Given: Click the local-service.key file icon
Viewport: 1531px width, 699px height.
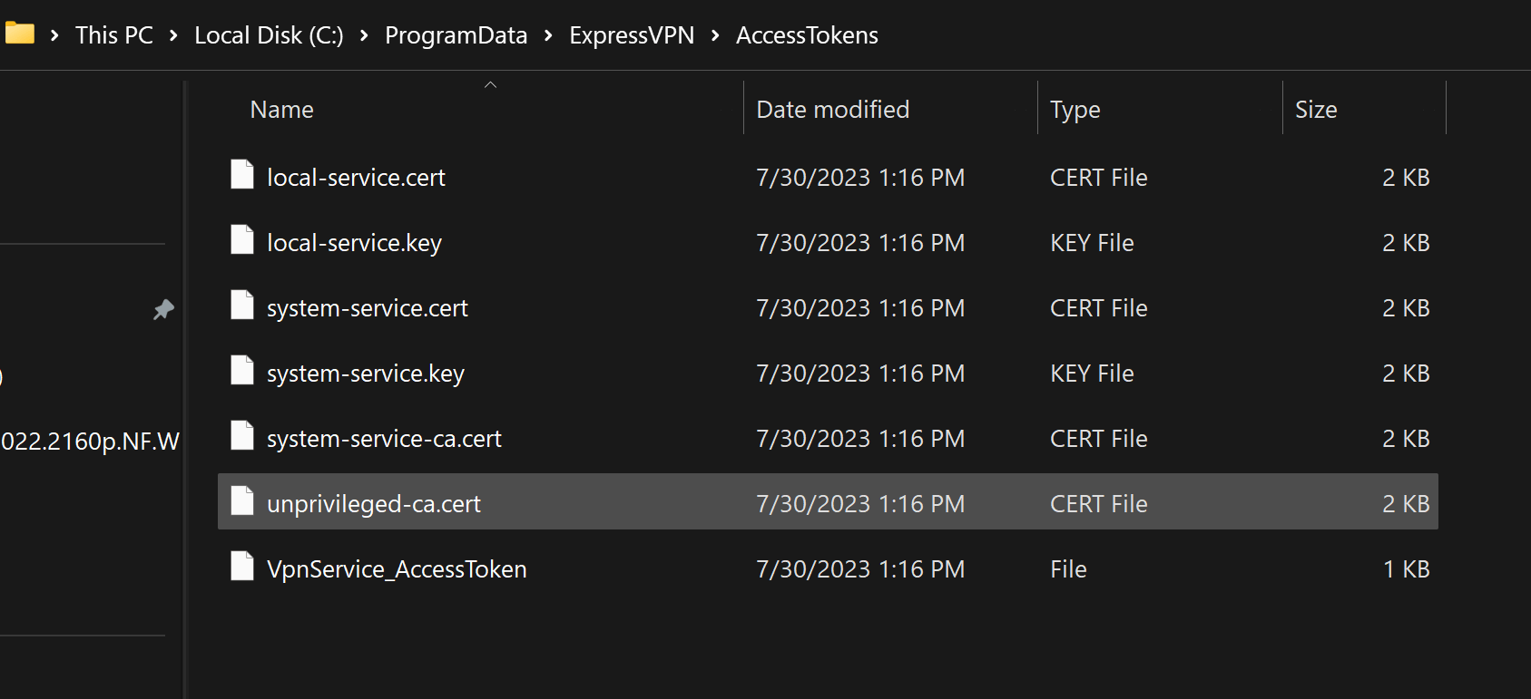Looking at the screenshot, I should tap(242, 239).
